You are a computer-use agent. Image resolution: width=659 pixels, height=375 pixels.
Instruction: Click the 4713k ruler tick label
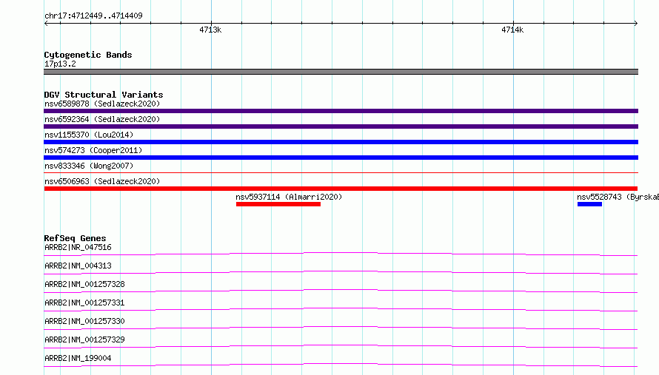point(210,30)
